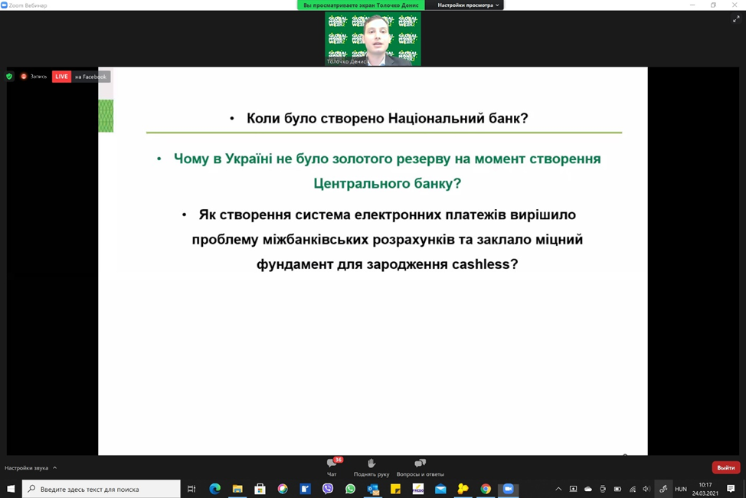Select the speaker video thumbnail
The image size is (746, 498).
coord(372,39)
